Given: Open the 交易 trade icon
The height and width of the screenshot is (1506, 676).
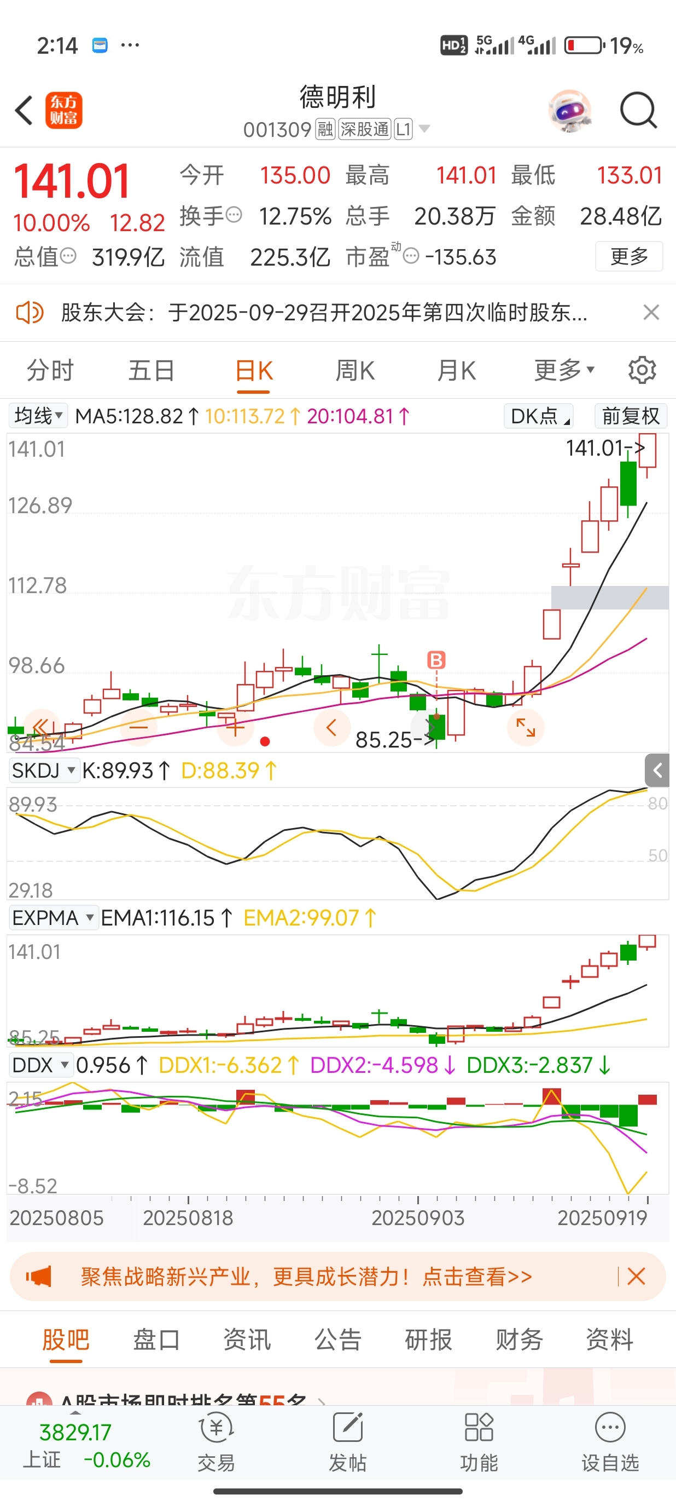Looking at the screenshot, I should [216, 1441].
